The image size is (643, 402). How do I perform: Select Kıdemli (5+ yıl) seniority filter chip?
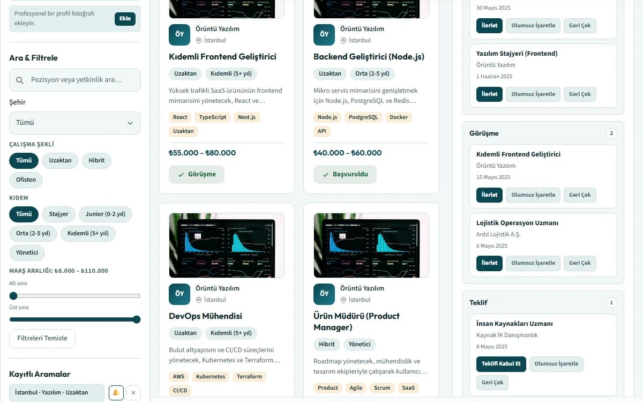(88, 233)
